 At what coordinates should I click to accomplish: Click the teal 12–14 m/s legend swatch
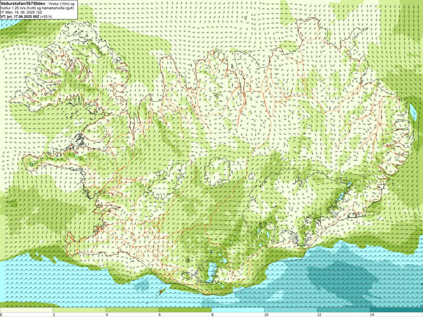[344, 310]
